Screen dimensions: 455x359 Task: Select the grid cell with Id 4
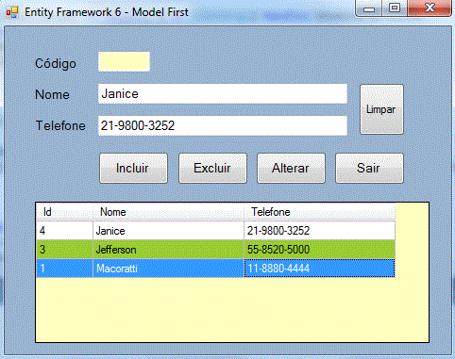tap(64, 231)
